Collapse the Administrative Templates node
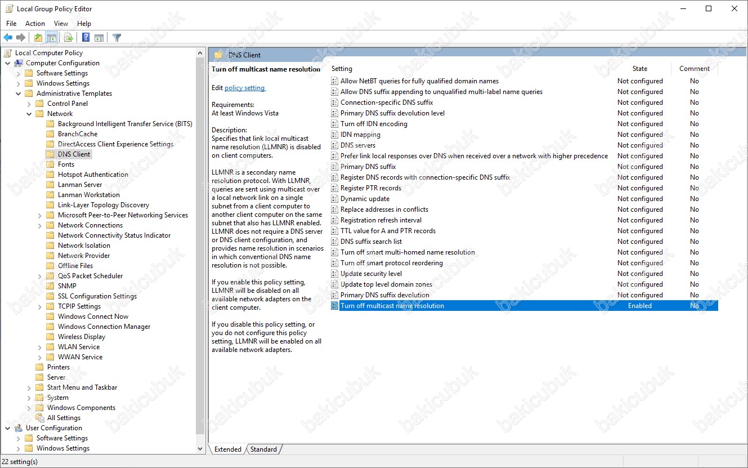Viewport: 748px width, 468px height. click(x=19, y=93)
